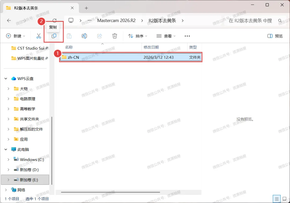Click the Cut scissors icon

tap(39, 36)
